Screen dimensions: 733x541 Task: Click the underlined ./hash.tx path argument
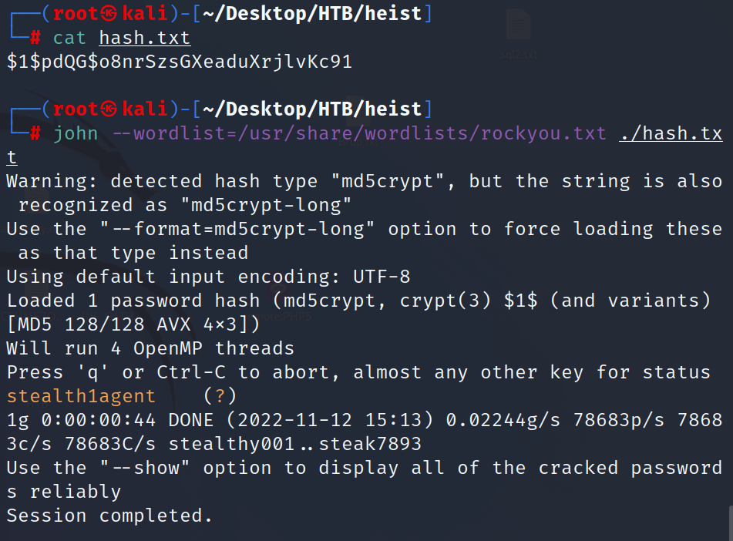(x=671, y=133)
